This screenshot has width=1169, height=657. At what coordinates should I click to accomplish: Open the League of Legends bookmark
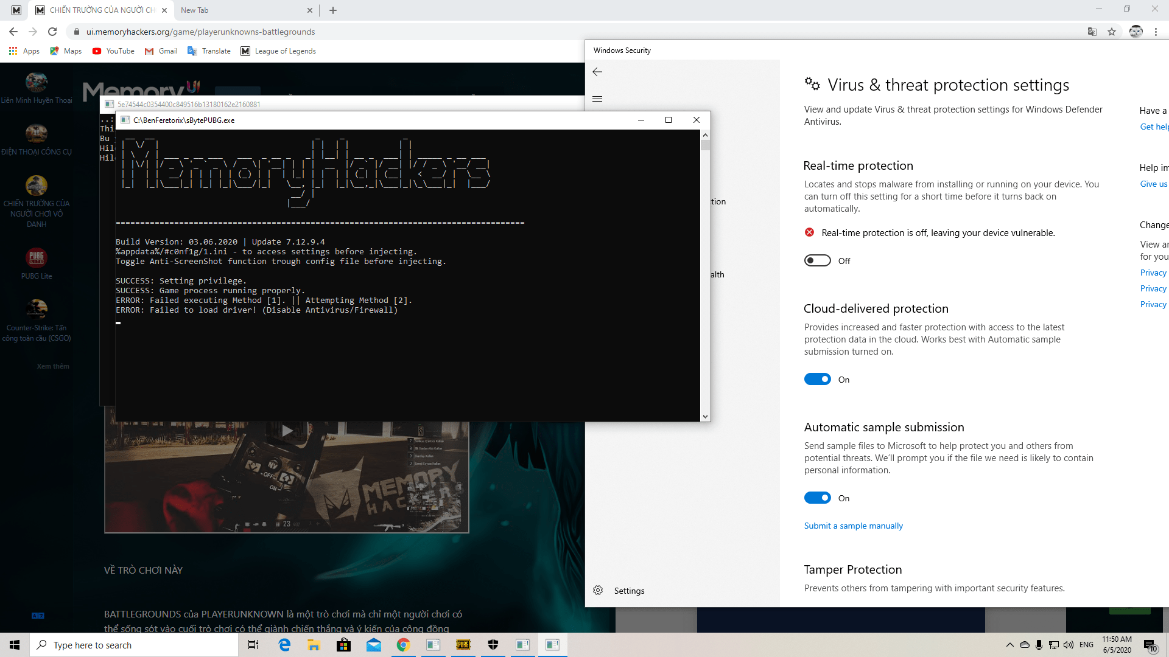point(278,51)
